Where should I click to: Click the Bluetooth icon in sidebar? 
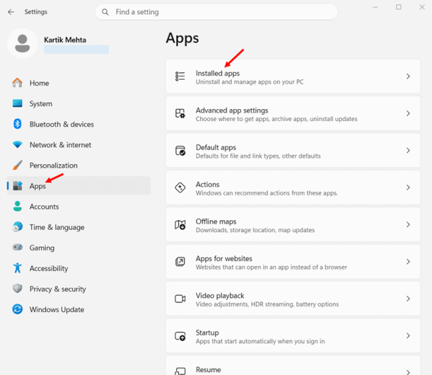coord(17,124)
